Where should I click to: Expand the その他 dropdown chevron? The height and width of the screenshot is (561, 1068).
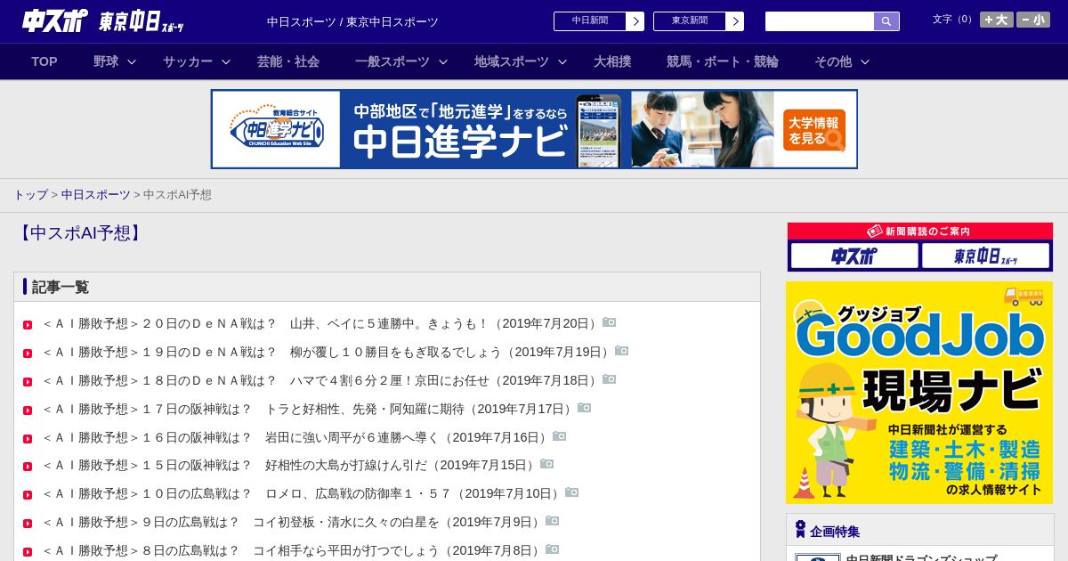865,61
